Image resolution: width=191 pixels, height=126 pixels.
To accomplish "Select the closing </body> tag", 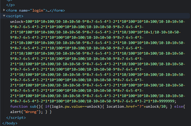I will (10, 123).
